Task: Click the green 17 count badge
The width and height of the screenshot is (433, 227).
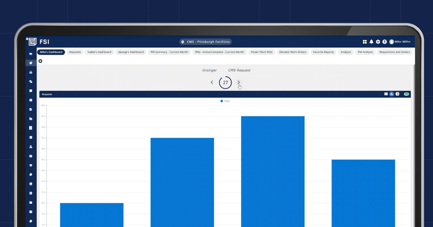Action: tap(406, 94)
